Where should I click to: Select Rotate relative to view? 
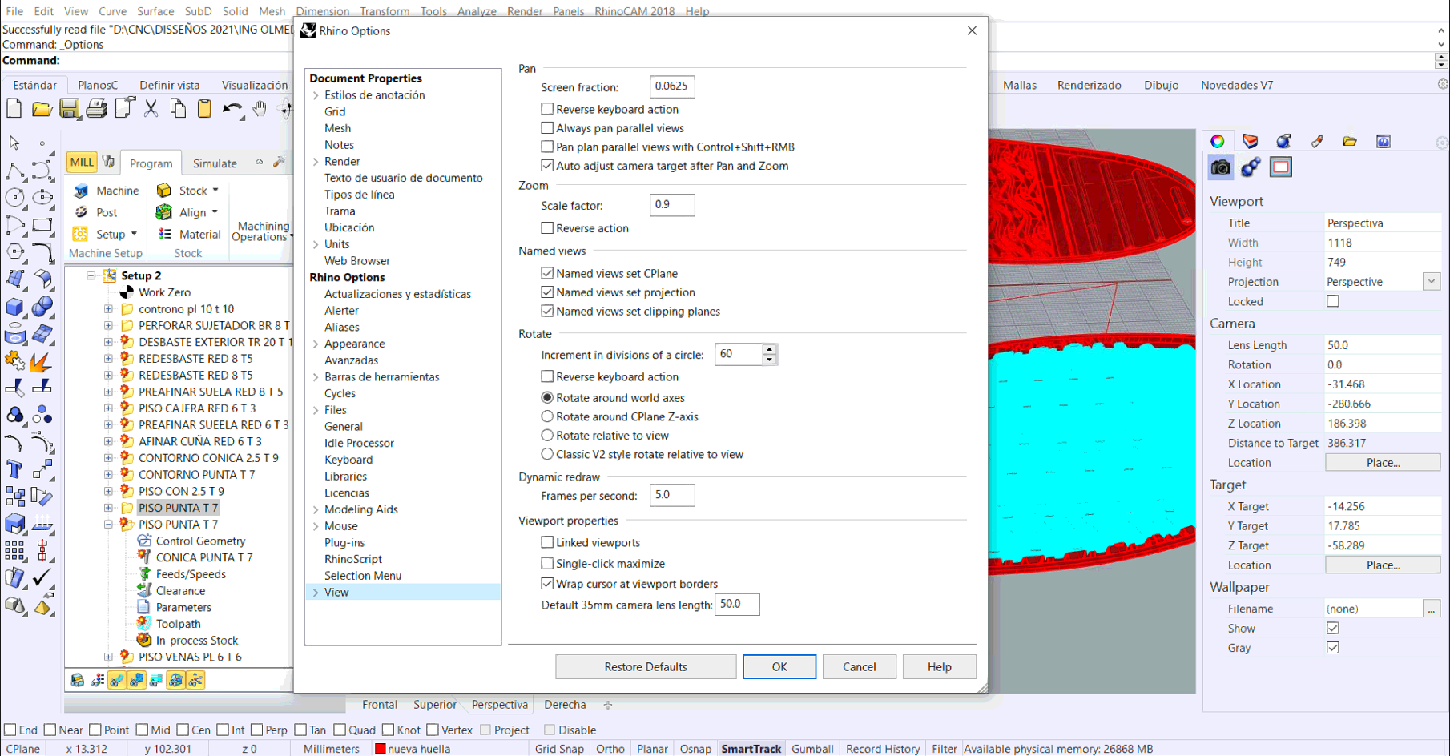pyautogui.click(x=547, y=436)
